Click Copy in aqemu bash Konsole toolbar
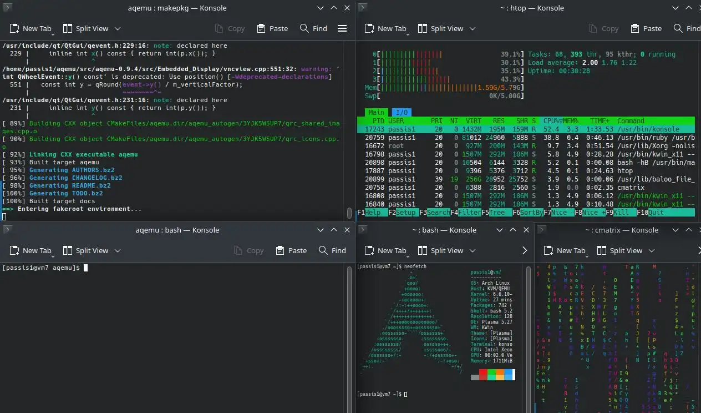701x413 pixels. [x=248, y=250]
